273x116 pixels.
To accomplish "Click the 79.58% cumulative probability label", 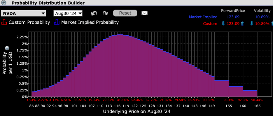I will click(180, 100).
